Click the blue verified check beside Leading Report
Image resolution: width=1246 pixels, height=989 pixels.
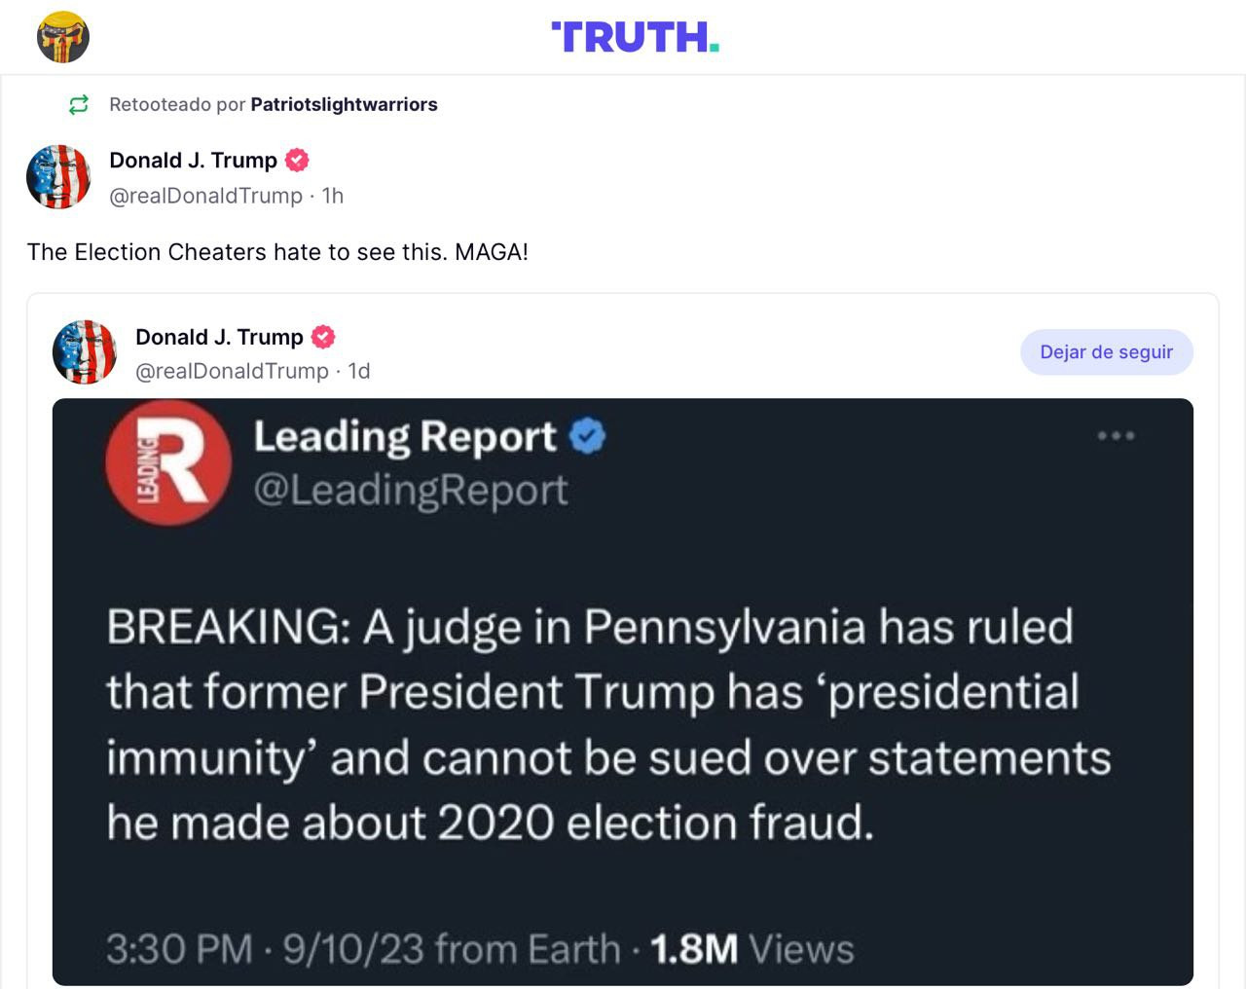click(x=587, y=436)
